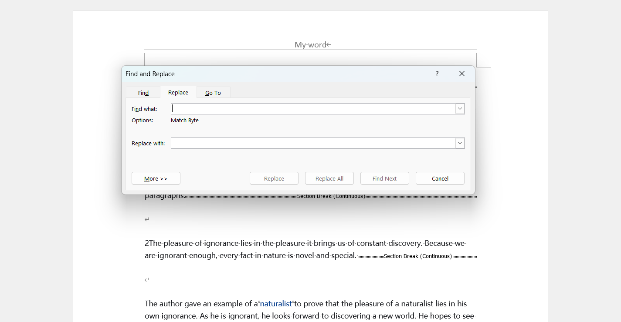This screenshot has width=621, height=322.
Task: Cancel the Find and Replace dialog
Action: point(440,178)
